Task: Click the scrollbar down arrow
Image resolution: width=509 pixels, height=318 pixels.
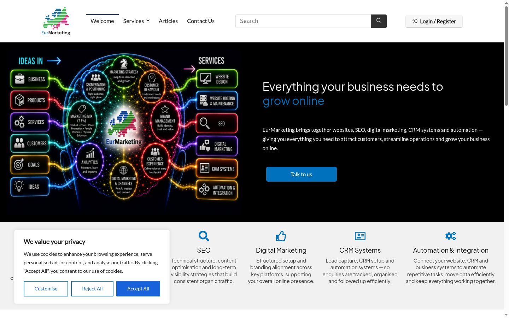Action: coord(506,314)
